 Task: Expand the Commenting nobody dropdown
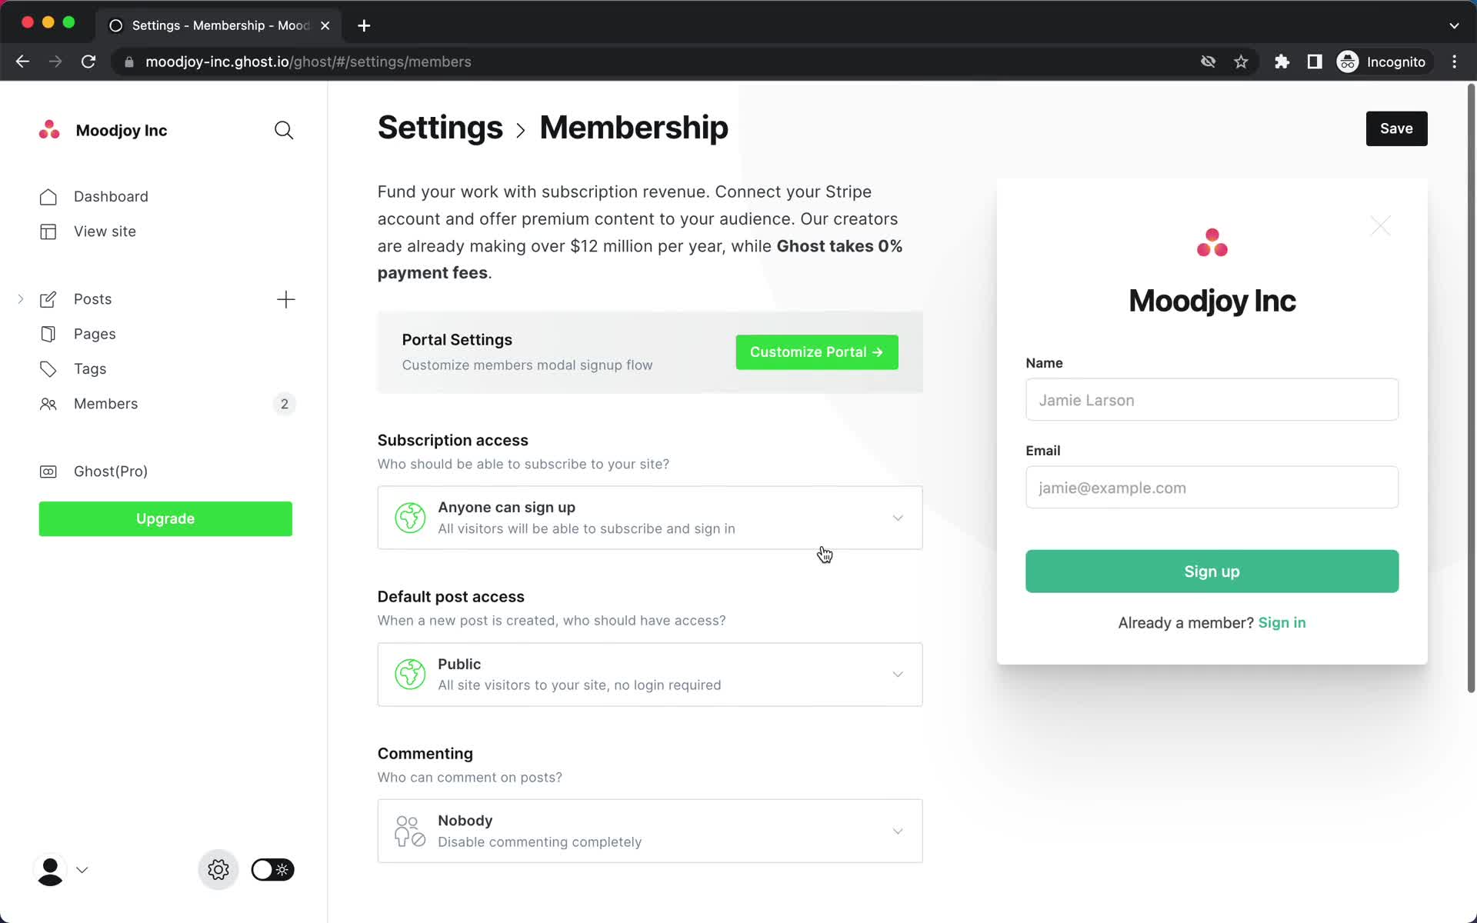pos(896,831)
